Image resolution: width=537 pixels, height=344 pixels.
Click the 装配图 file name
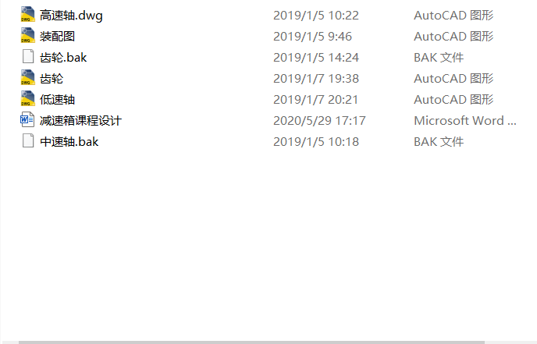[x=57, y=37]
